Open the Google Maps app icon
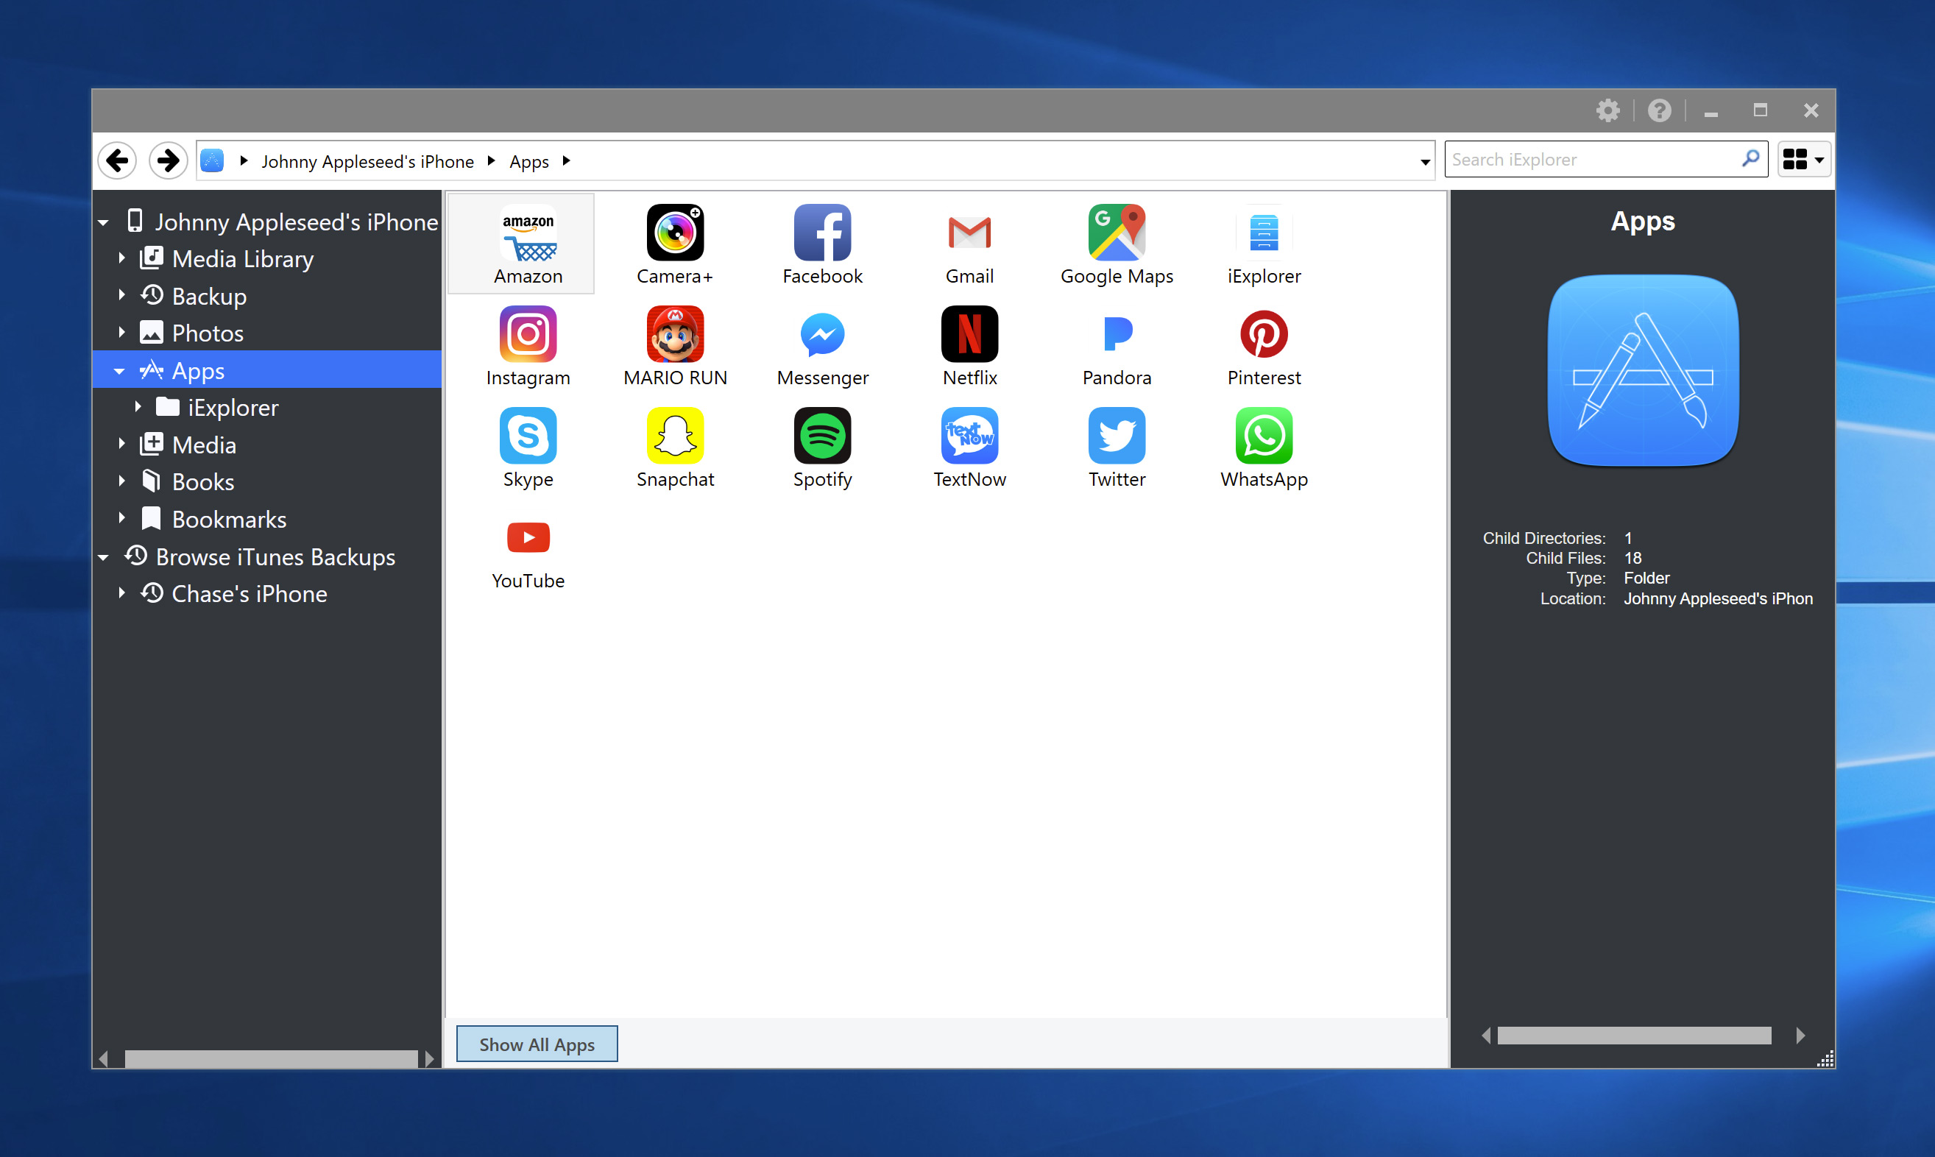Image resolution: width=1935 pixels, height=1157 pixels. tap(1117, 233)
